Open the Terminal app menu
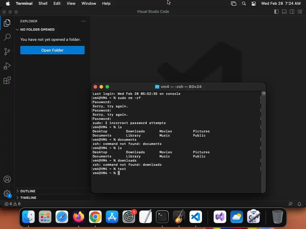The image size is (306, 229). [24, 4]
